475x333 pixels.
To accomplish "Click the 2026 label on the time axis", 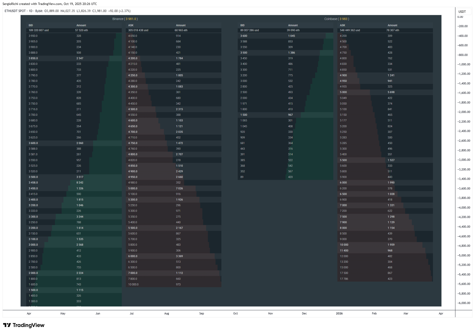I will tap(339, 313).
